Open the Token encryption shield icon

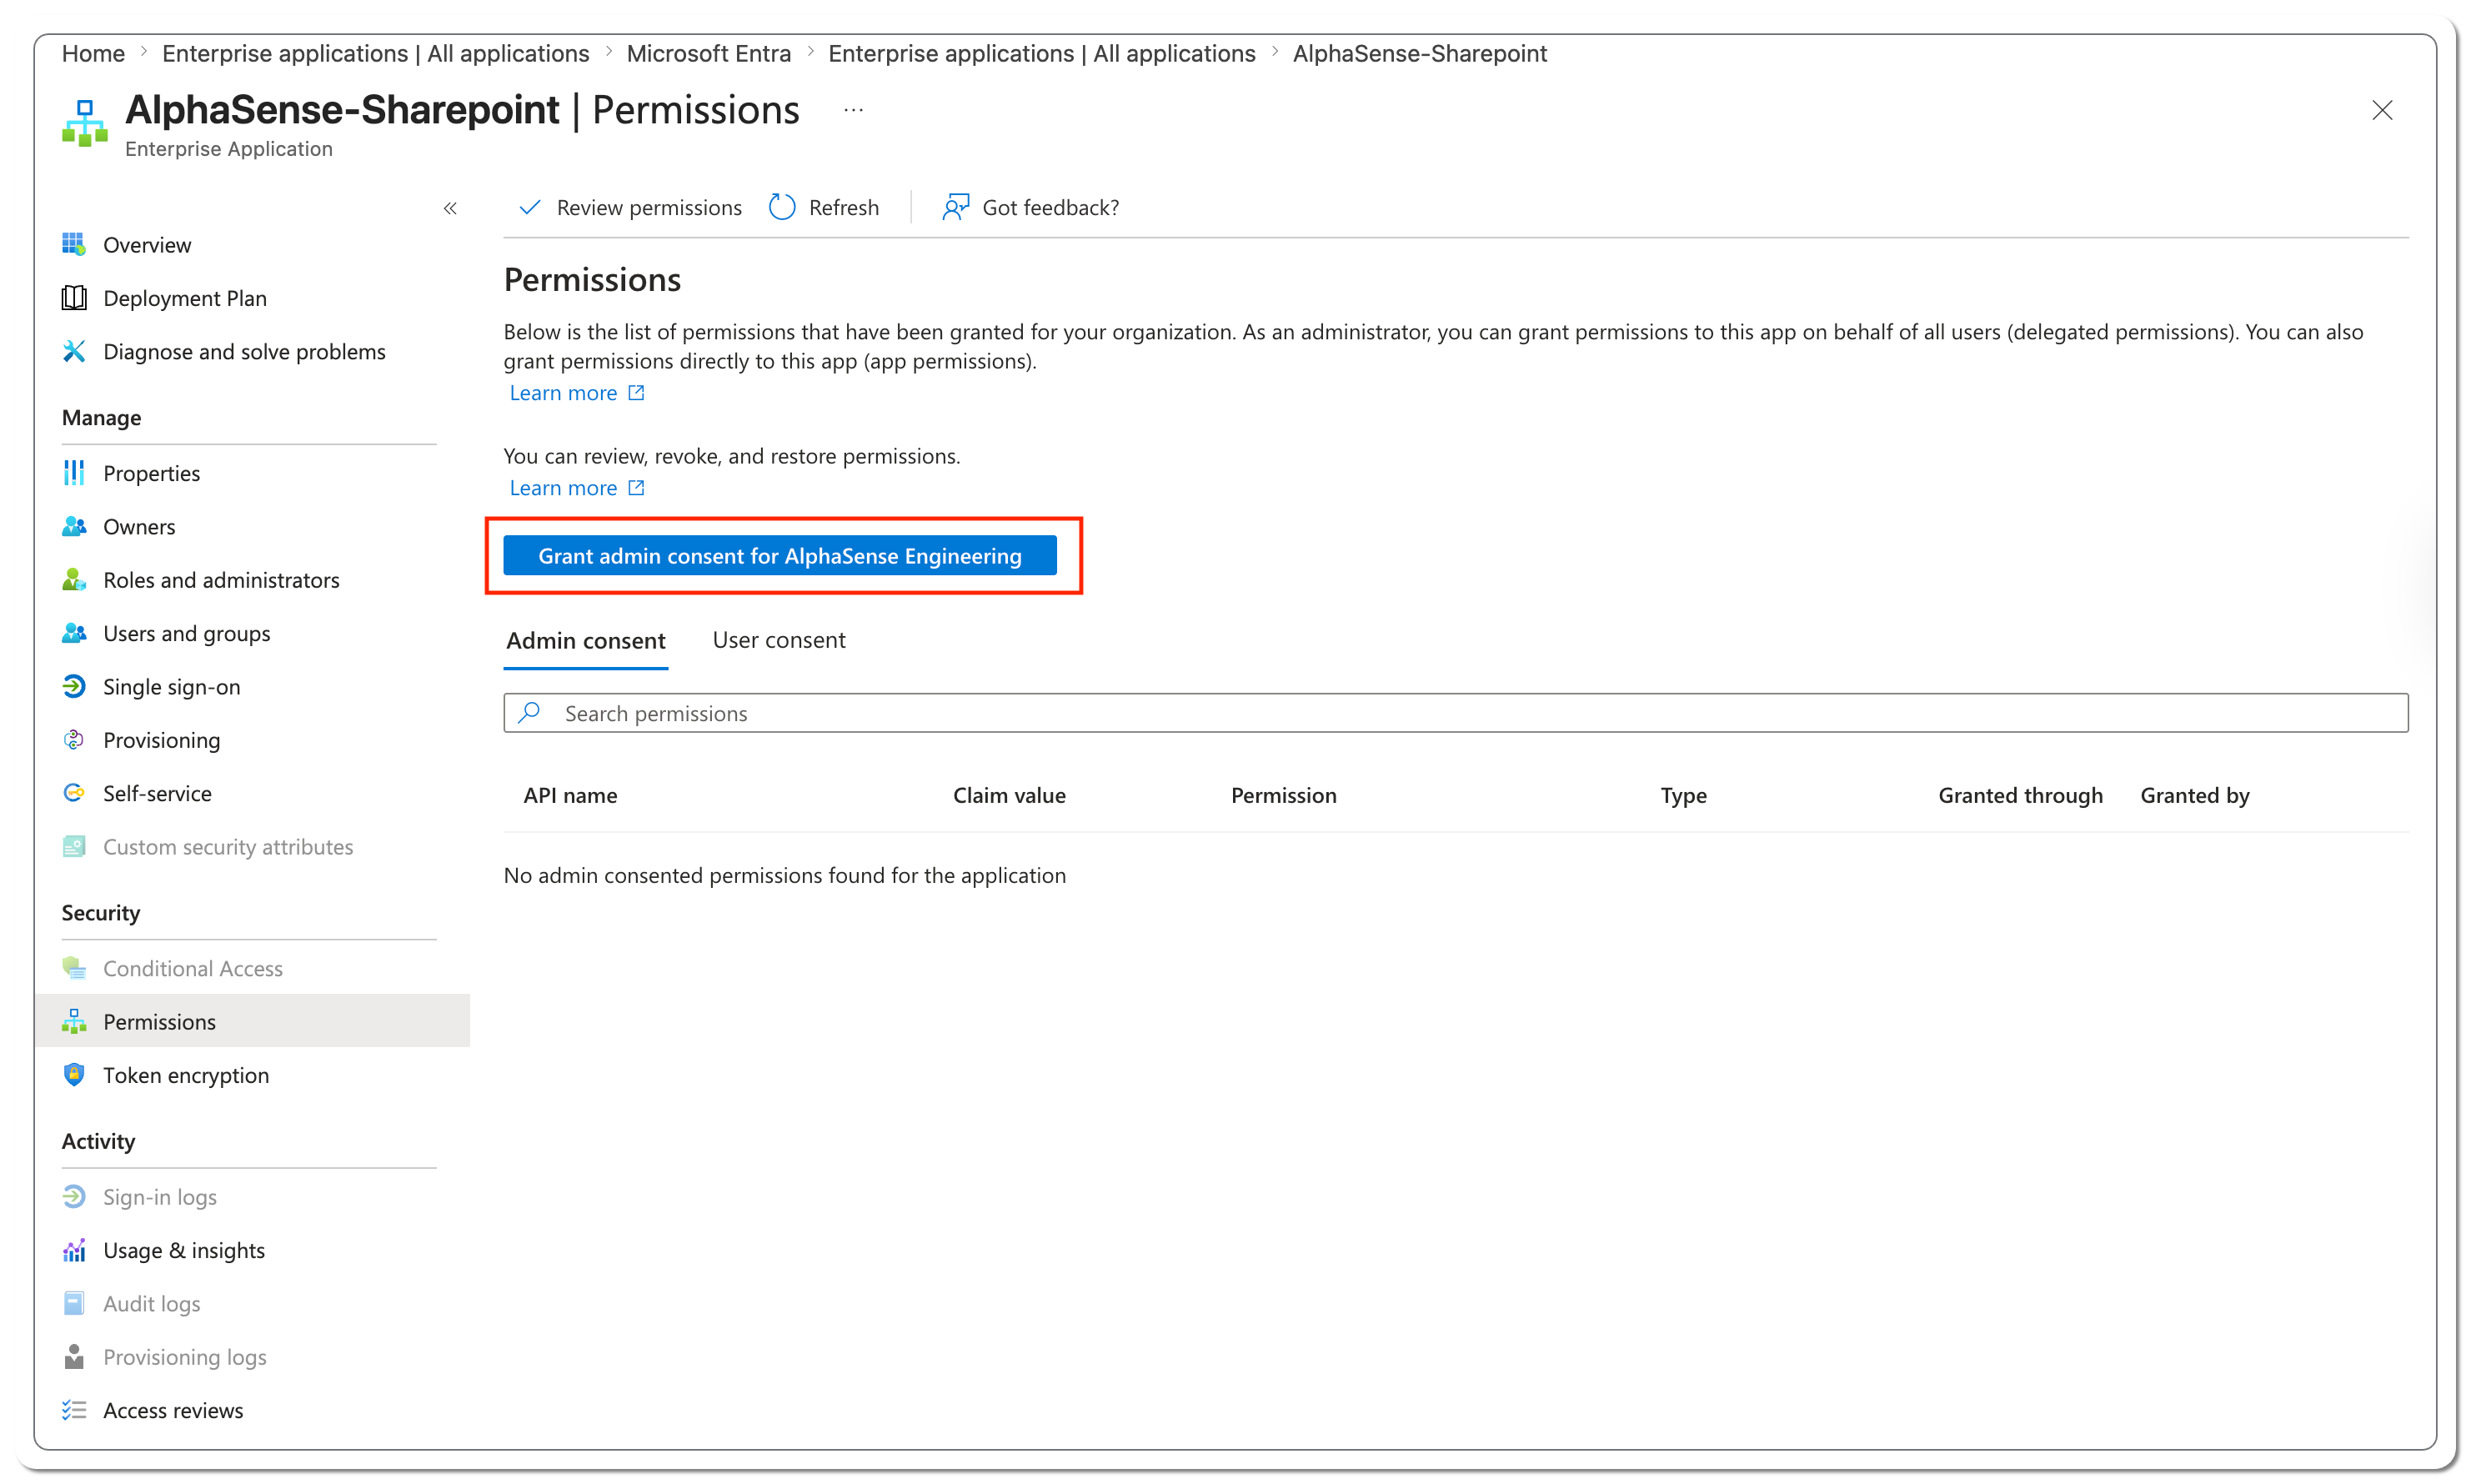click(x=73, y=1074)
